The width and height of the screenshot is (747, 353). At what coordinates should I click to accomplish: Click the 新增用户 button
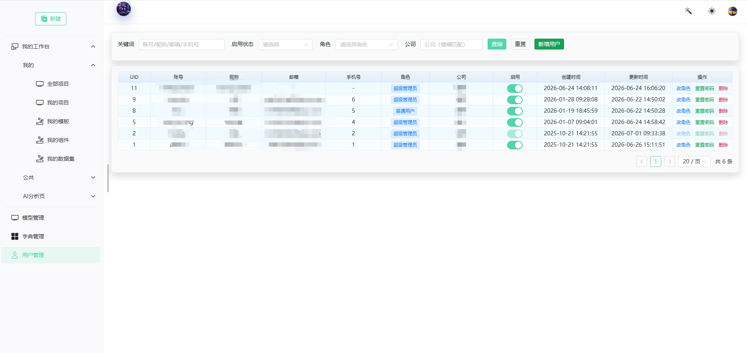(549, 44)
